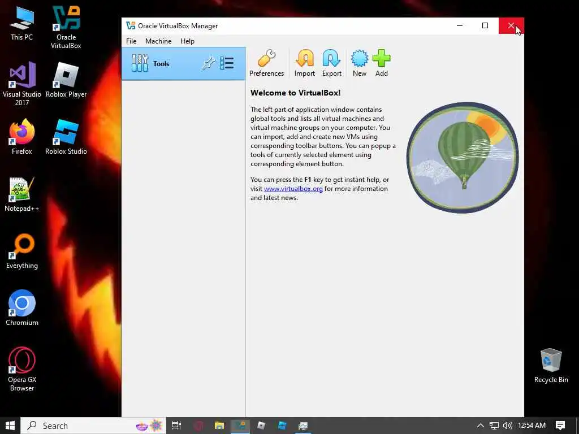
Task: Select Chromium desktop shortcut
Action: [x=22, y=308]
